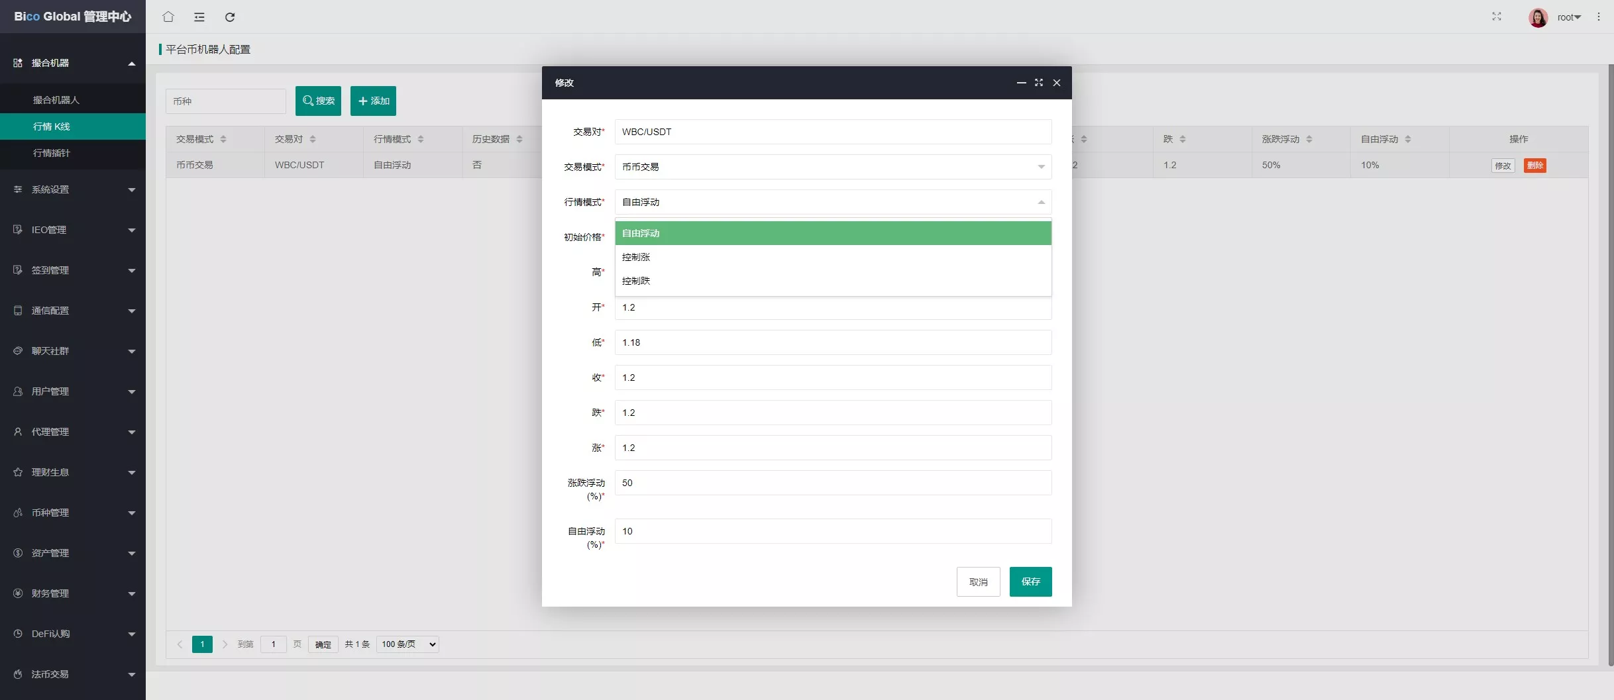Click the IEO管理 sidebar icon
Screen dimensions: 1614x700
18,230
